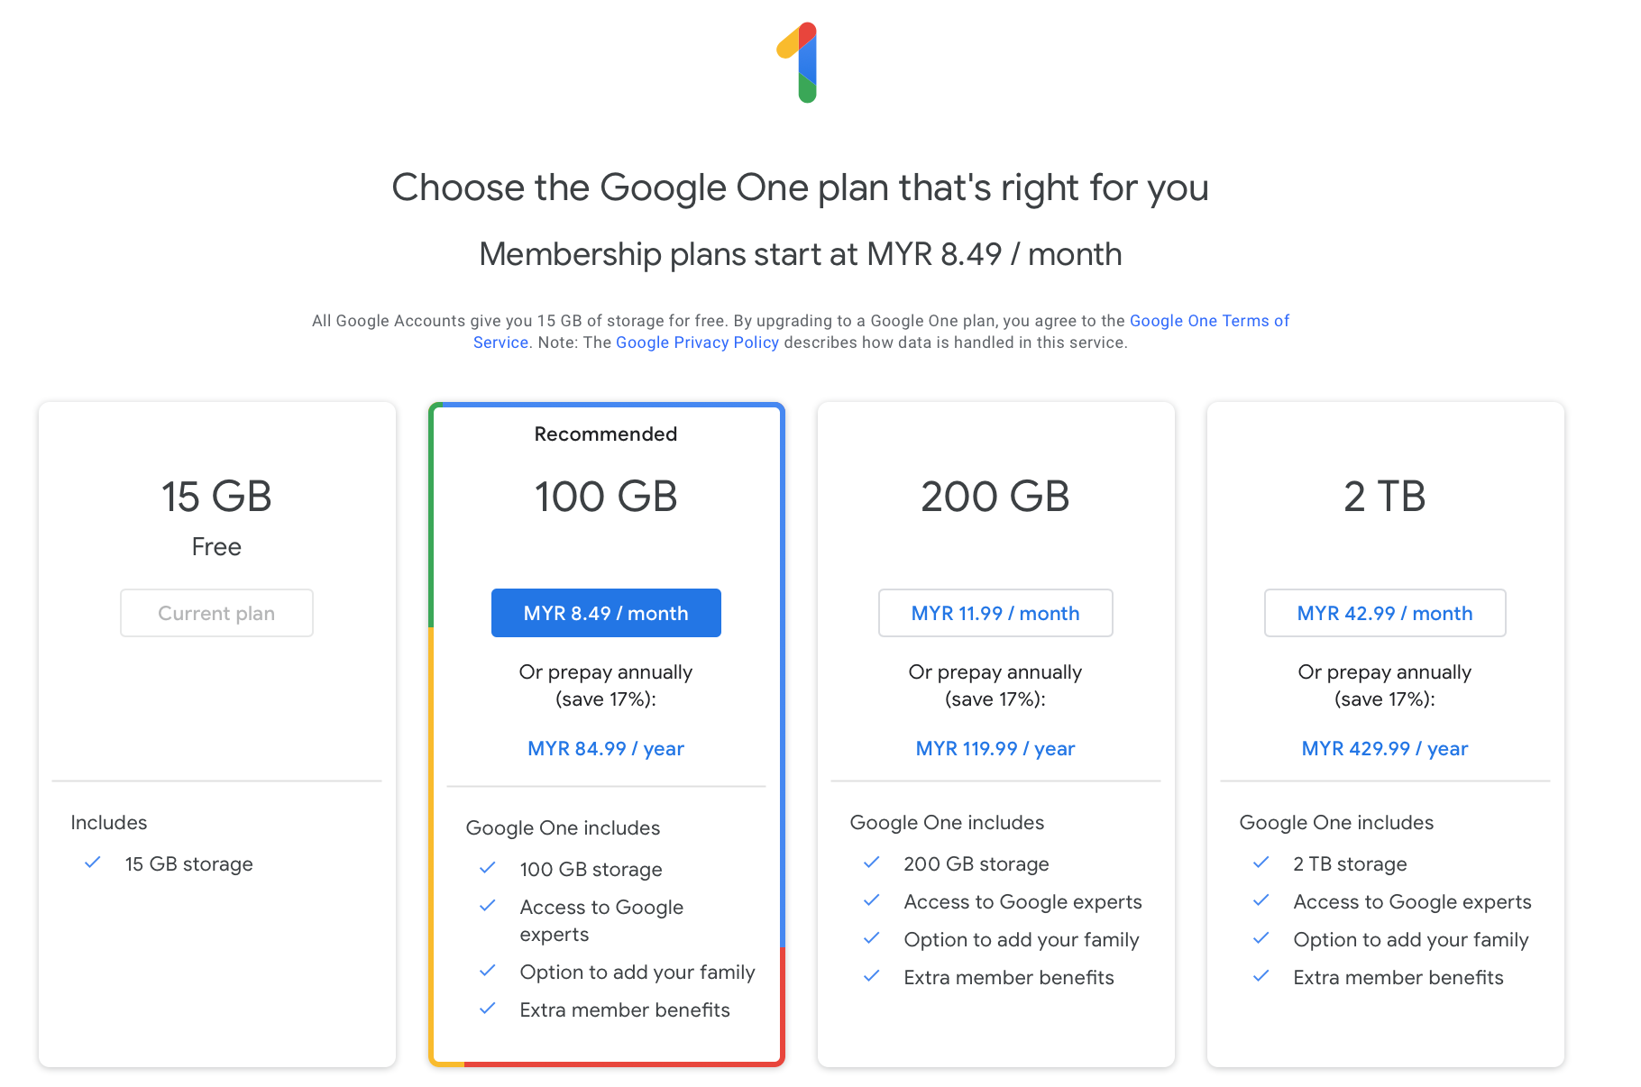
Task: Click checkmark next to Extra member benefits in 100 GB plan
Action: click(487, 1009)
